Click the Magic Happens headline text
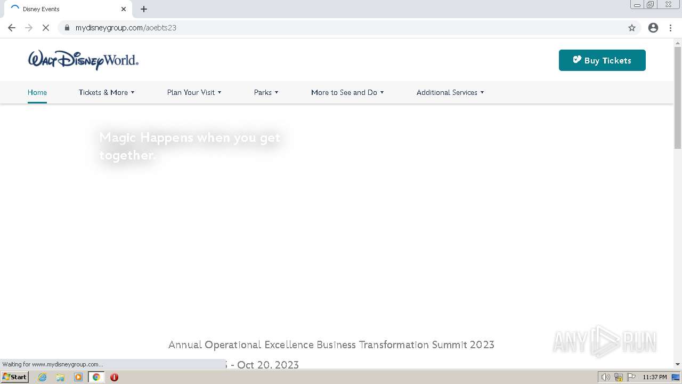 [x=190, y=146]
